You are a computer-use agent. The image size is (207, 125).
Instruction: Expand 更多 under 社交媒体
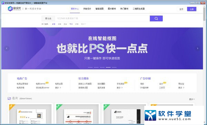point(120,88)
